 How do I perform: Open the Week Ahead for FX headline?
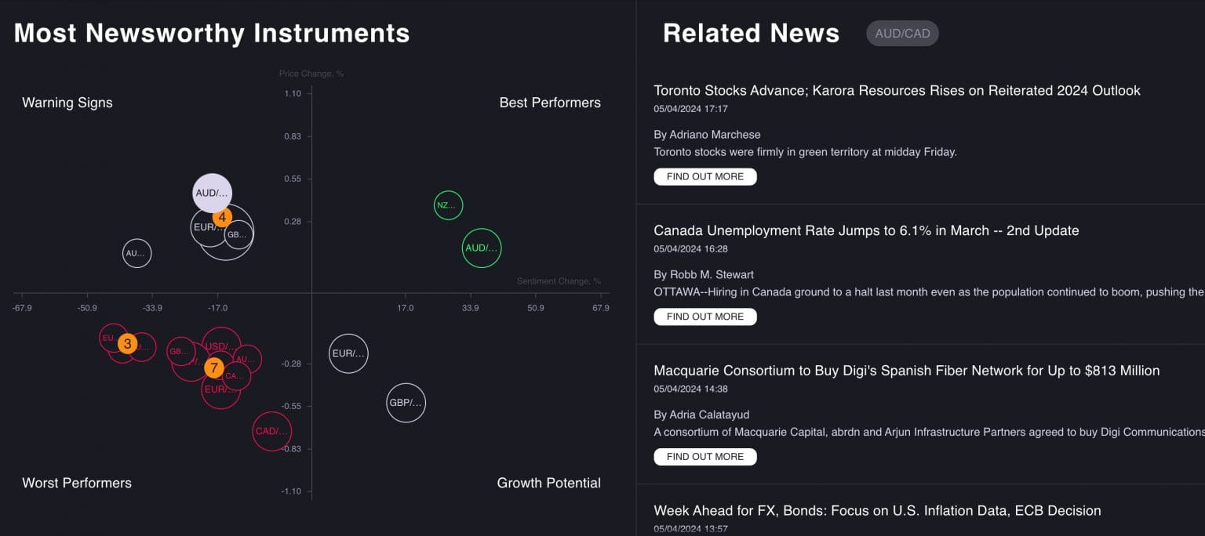pos(877,511)
